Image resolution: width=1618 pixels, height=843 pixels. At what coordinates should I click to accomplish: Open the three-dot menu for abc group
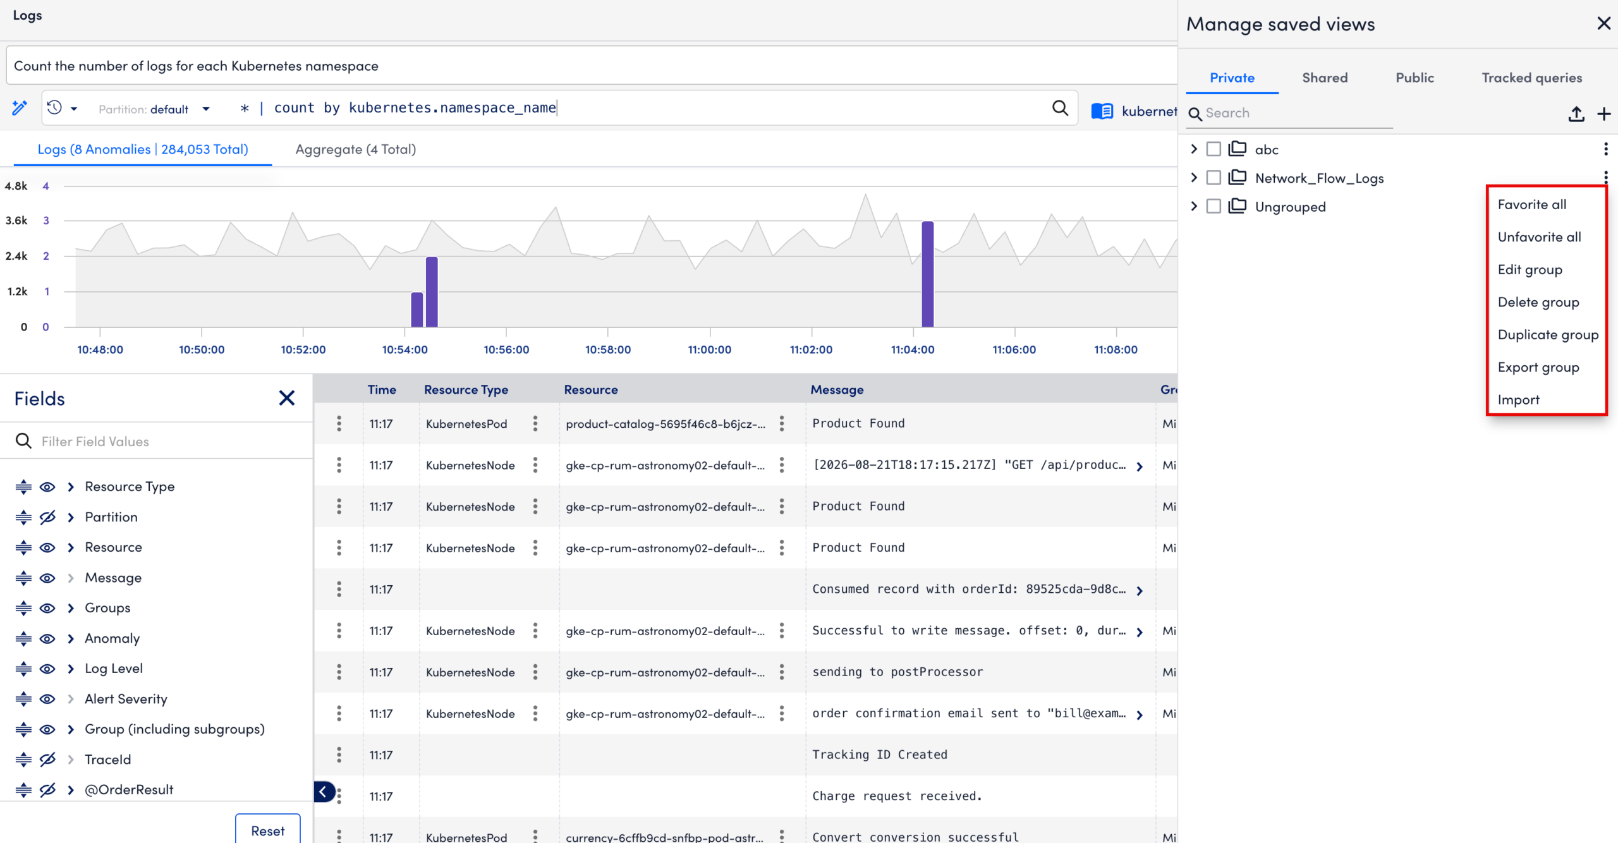click(1605, 149)
